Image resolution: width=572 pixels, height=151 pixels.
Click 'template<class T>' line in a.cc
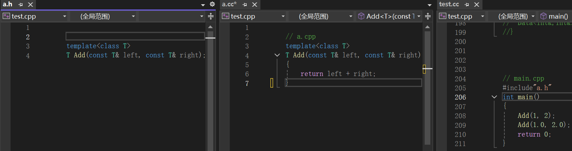(x=318, y=46)
